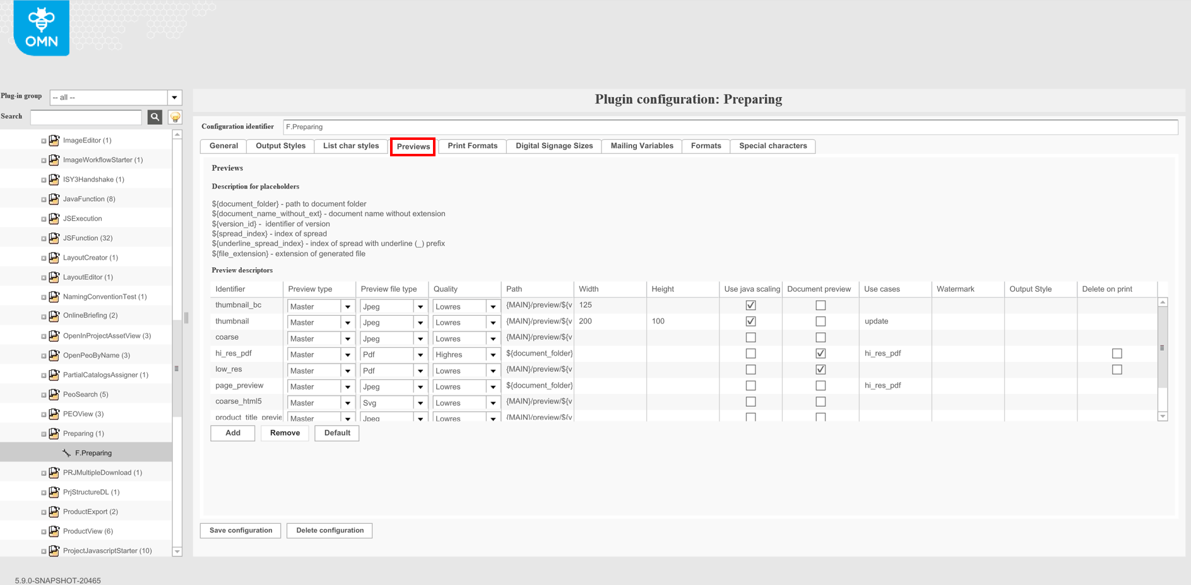
Task: Open the Mailing Variables tab
Action: (641, 146)
